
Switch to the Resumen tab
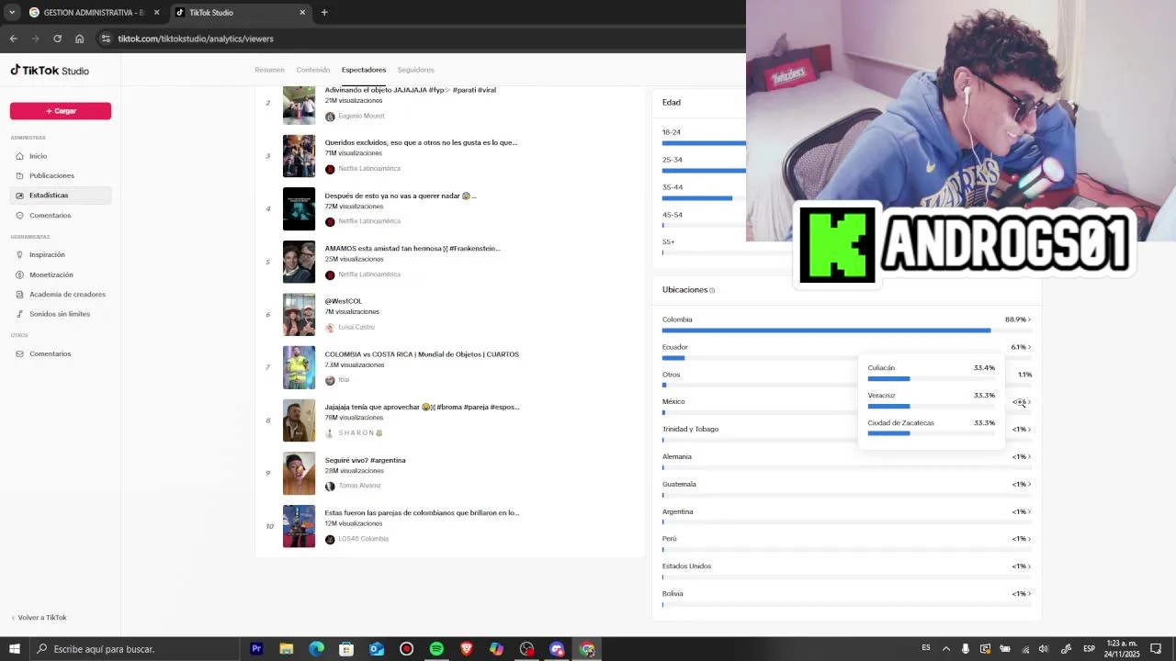[269, 70]
